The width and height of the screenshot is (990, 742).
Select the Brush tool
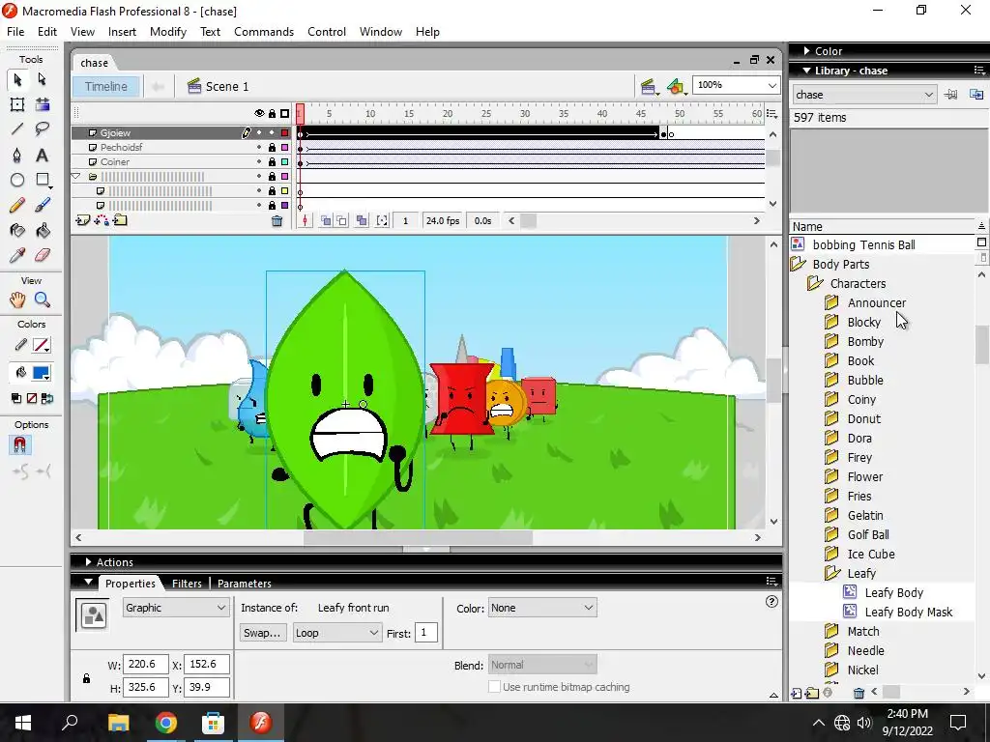click(x=43, y=206)
